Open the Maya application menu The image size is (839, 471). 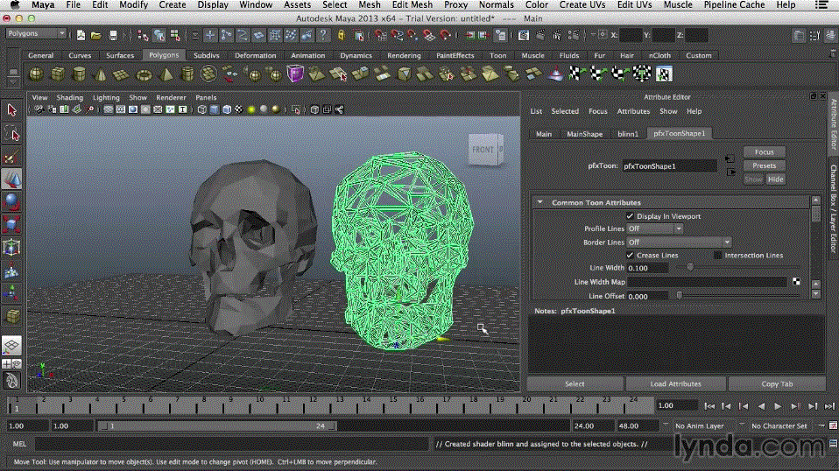(x=43, y=4)
